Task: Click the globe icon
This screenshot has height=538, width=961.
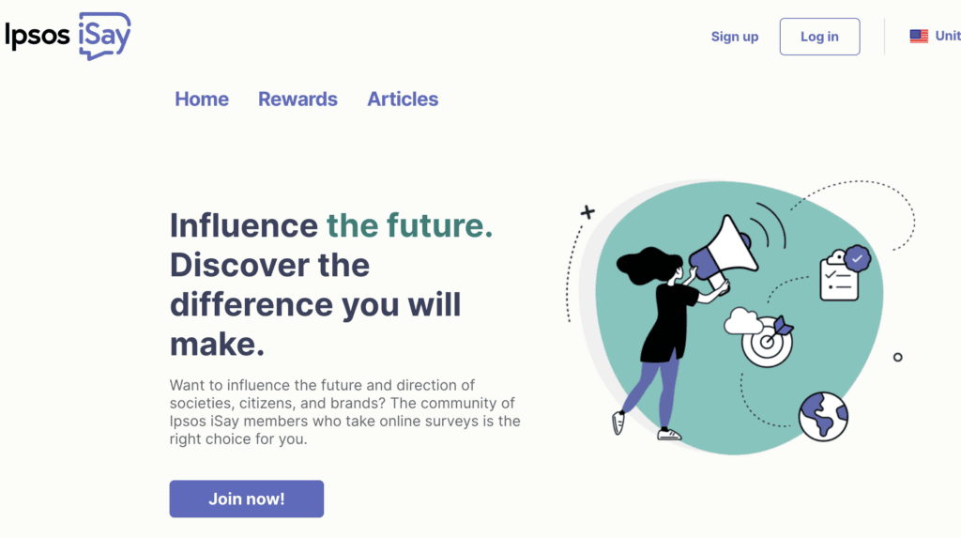Action: click(823, 416)
